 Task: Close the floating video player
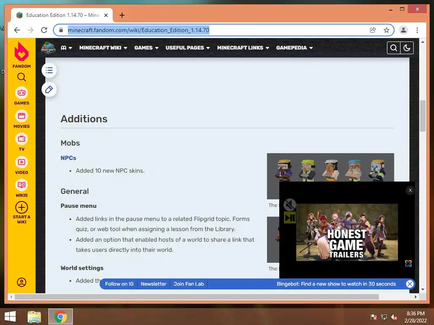pos(410,190)
